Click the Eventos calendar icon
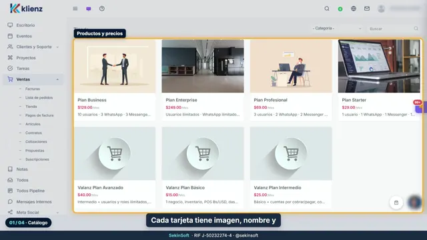This screenshot has height=240, width=427. pos(10,36)
